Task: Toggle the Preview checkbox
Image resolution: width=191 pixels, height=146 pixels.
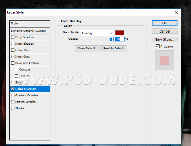Action: point(158,46)
